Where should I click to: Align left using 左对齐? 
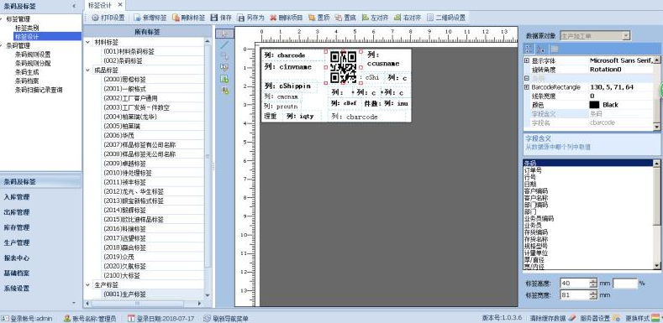375,18
